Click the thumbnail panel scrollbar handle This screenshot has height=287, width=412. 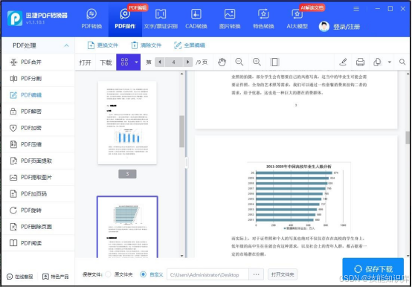[x=181, y=132]
